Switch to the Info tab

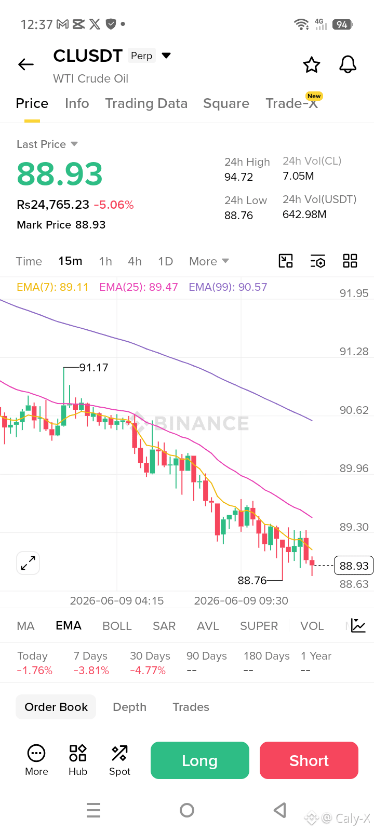[x=77, y=103]
